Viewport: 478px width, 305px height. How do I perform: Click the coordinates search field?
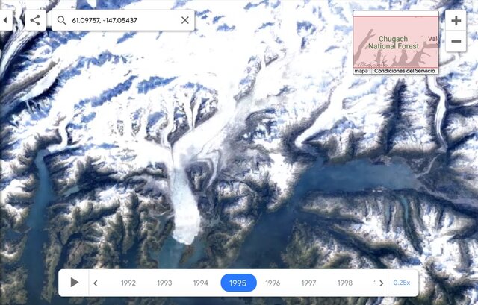click(123, 20)
